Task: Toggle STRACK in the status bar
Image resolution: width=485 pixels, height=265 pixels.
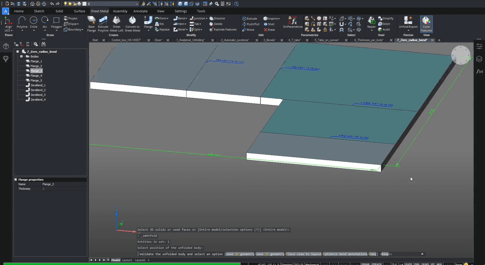Action: point(377,264)
